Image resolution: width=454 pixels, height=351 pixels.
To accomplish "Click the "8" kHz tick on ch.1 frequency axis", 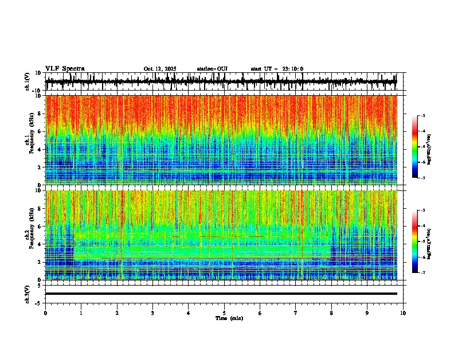I will [x=40, y=114].
